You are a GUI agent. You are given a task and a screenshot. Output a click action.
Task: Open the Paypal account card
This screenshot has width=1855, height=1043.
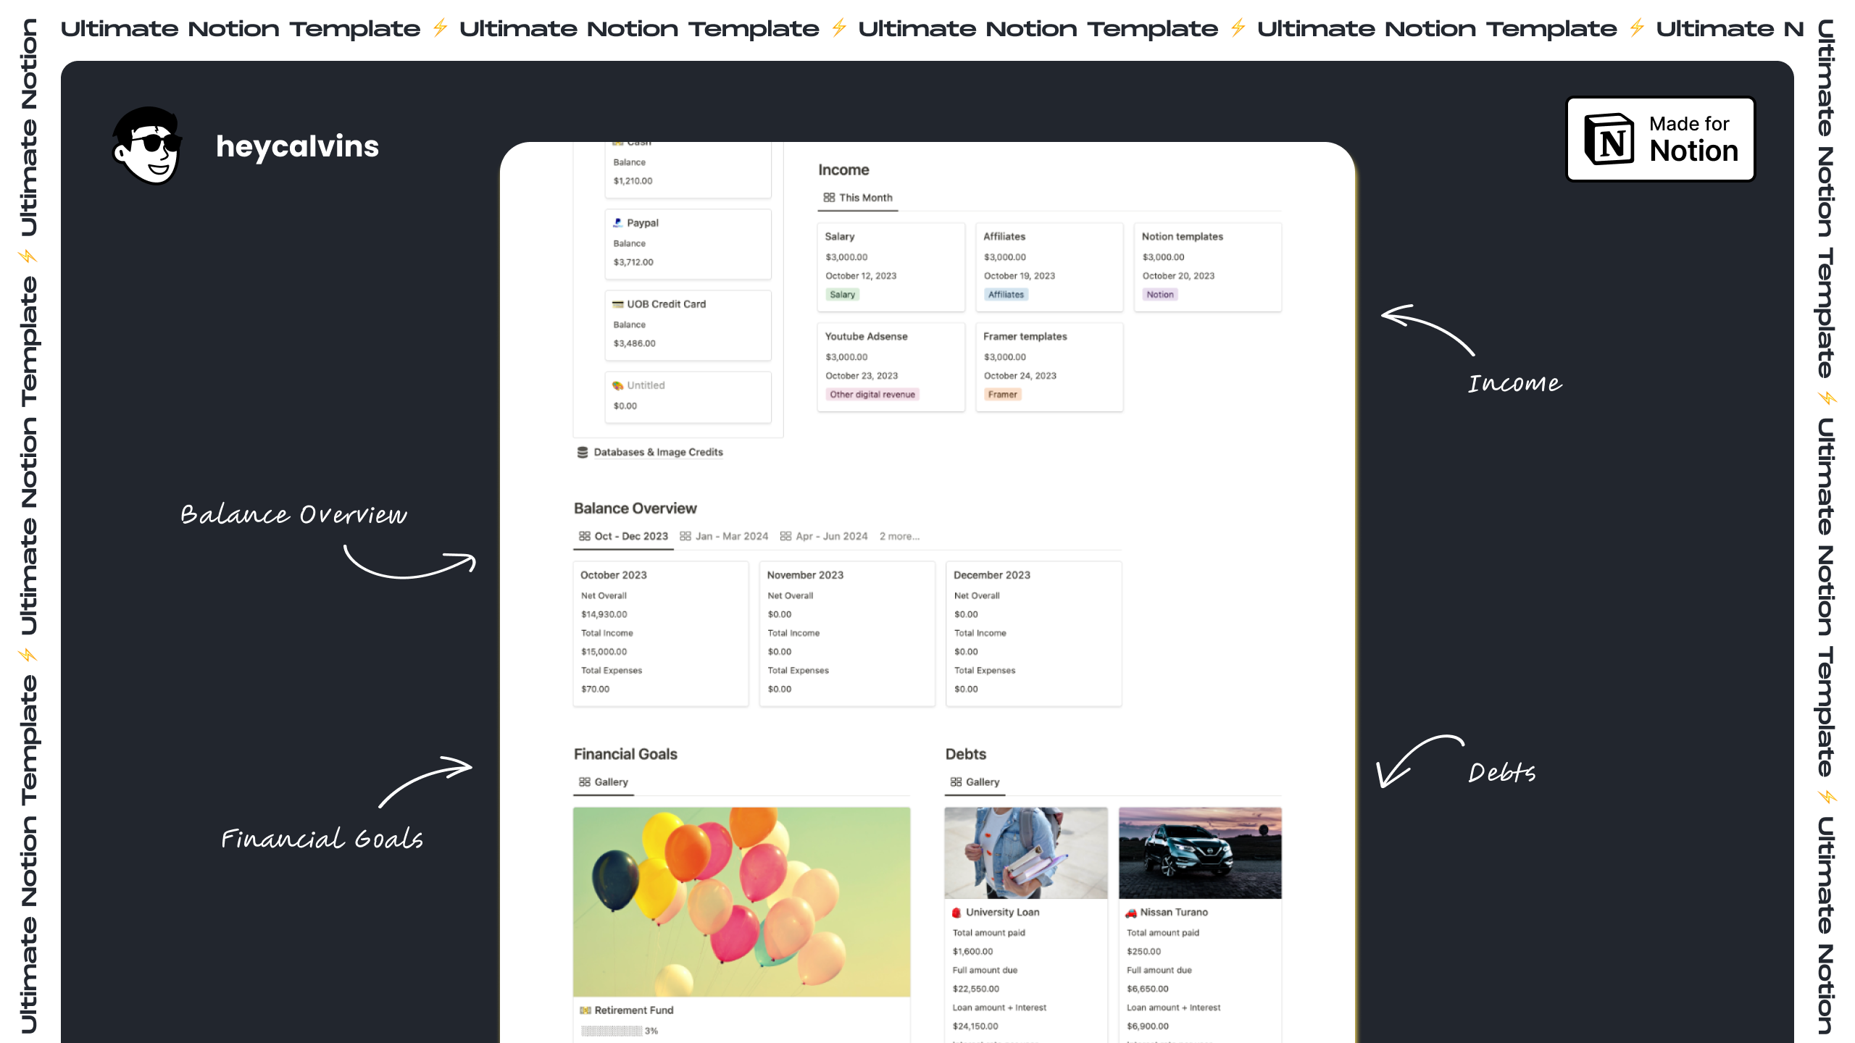coord(688,244)
